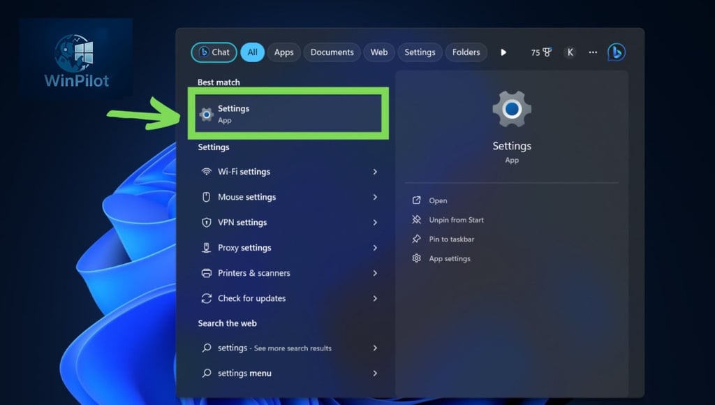Image resolution: width=715 pixels, height=405 pixels.
Task: Click the unpin icon
Action: point(416,219)
